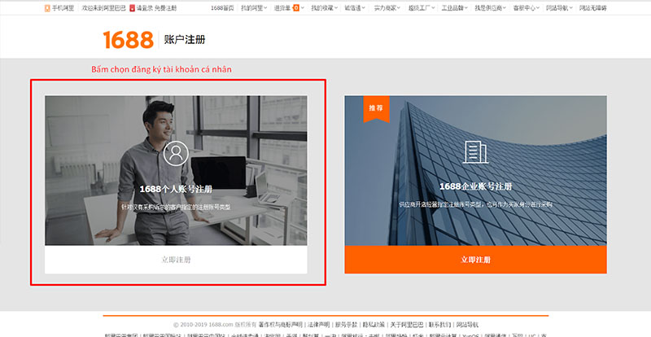Click the mobile phone icon beside 手机阿里
This screenshot has height=337, width=651.
click(x=47, y=8)
